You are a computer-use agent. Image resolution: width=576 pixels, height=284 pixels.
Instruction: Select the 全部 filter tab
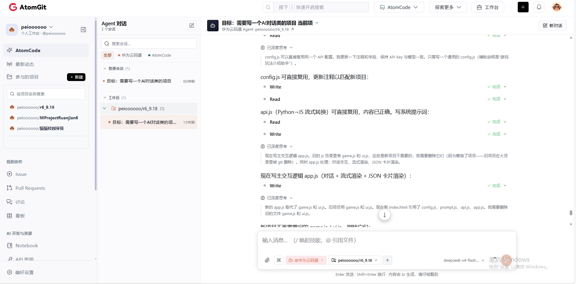[x=107, y=55]
